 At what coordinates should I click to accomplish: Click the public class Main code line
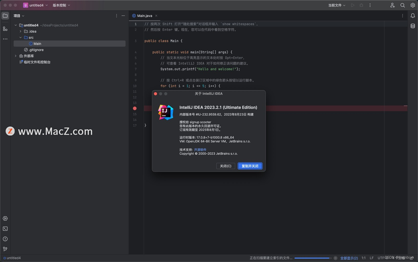[163, 41]
